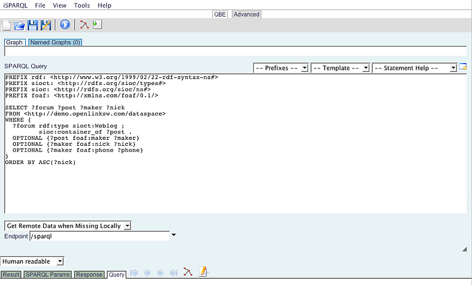
Task: Create a new blank query document
Action: click(6, 25)
